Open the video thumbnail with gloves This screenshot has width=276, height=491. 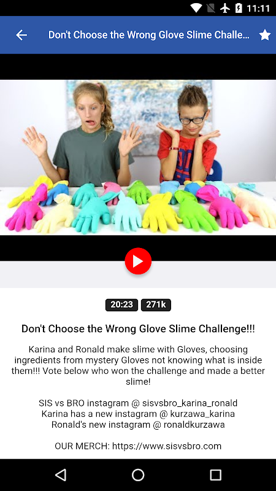click(x=138, y=157)
